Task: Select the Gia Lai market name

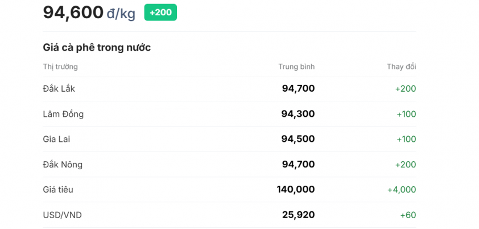Action: pos(56,139)
